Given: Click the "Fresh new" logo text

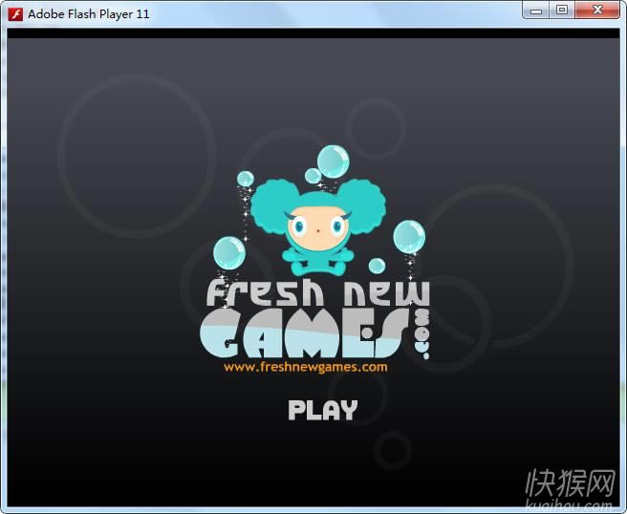Looking at the screenshot, I should [x=317, y=293].
